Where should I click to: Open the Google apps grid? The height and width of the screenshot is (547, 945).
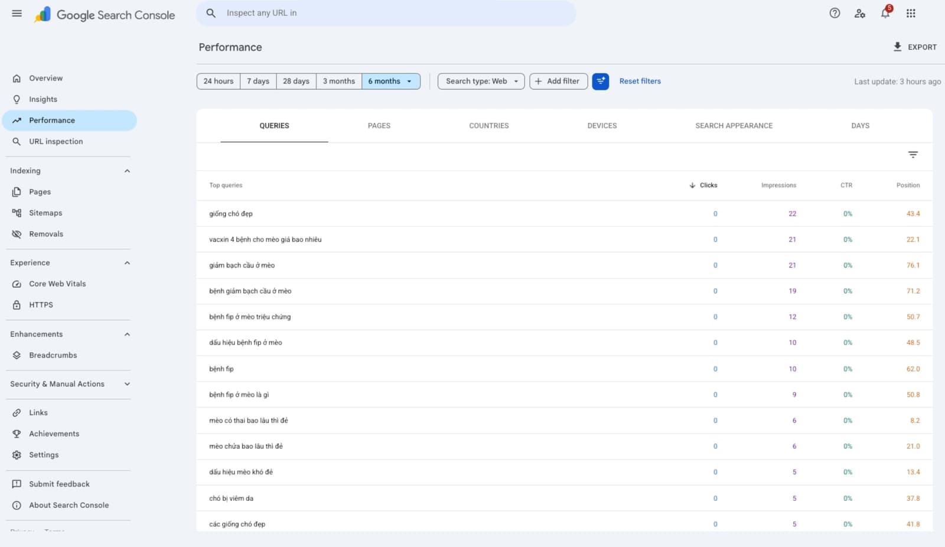click(x=911, y=13)
